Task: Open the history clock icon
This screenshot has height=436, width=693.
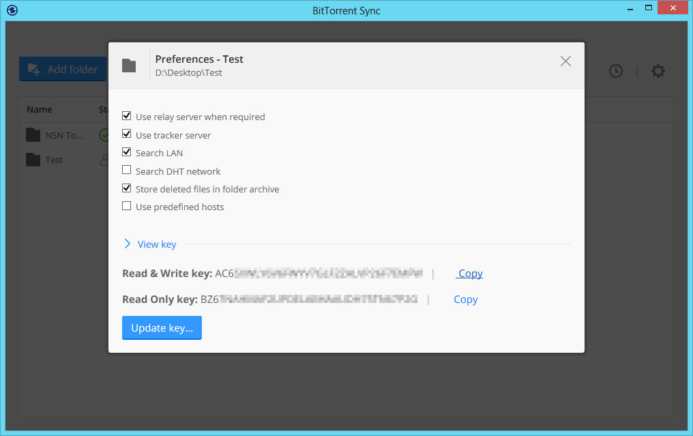Action: point(616,71)
